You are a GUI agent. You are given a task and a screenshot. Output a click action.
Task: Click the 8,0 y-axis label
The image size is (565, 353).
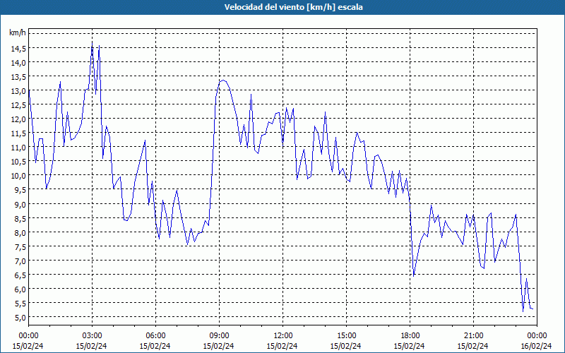tap(20, 232)
